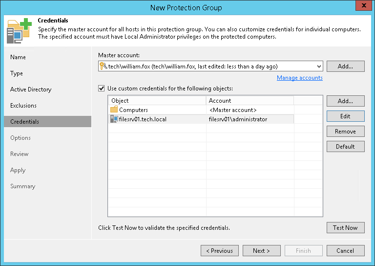Remove the selected custom credentials object
This screenshot has height=266, width=375.
[345, 132]
